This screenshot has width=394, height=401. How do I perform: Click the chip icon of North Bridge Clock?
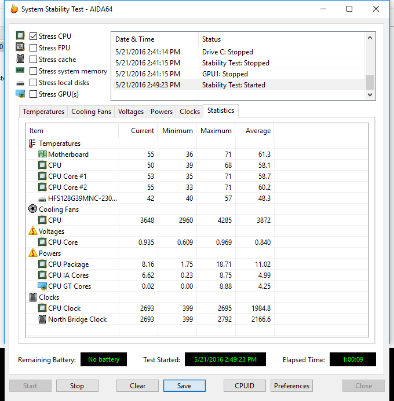click(42, 319)
